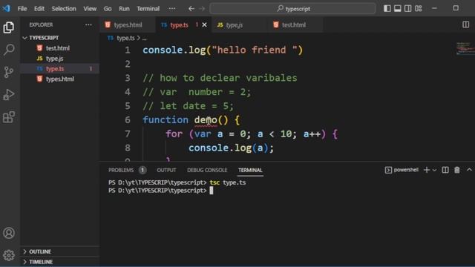475x267 pixels.
Task: Open Explorer views and more actions ellipsis
Action: (x=88, y=24)
